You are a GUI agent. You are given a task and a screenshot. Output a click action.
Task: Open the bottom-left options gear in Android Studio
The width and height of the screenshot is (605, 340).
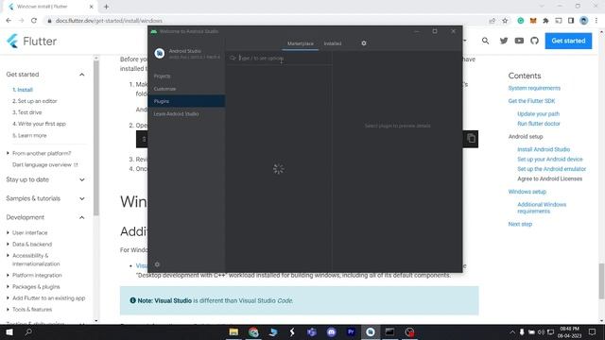click(x=157, y=264)
